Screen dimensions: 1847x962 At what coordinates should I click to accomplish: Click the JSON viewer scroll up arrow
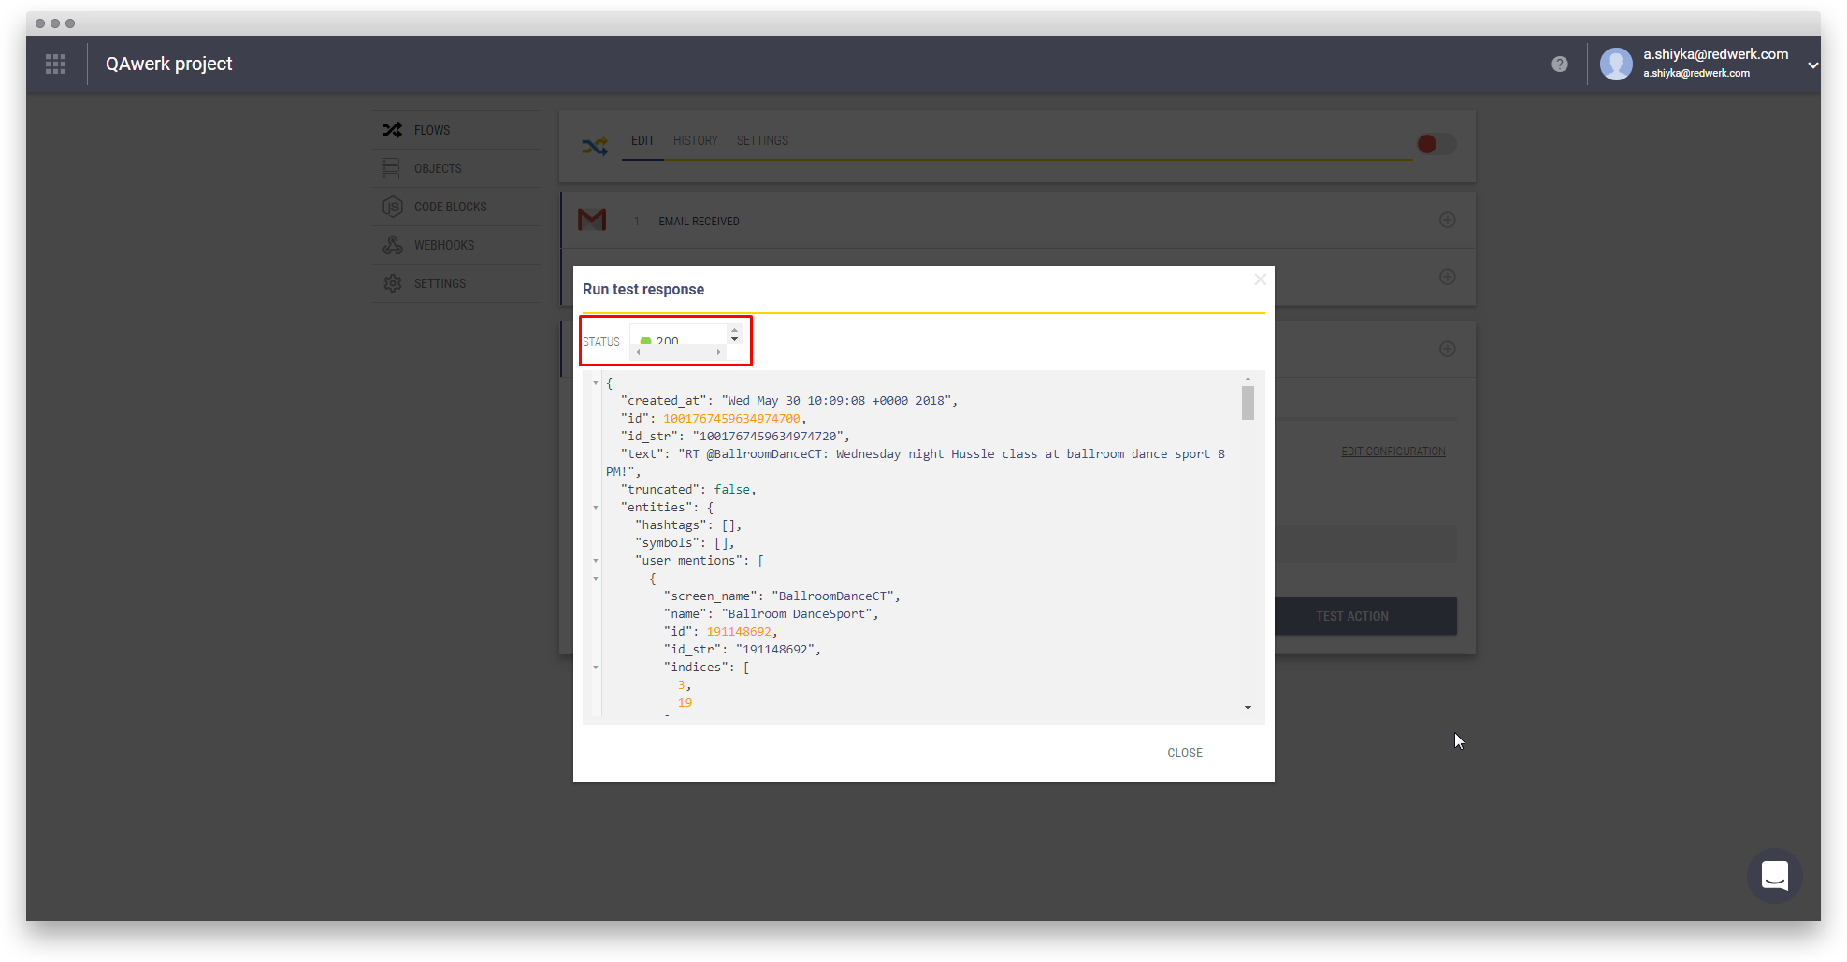pos(1248,379)
